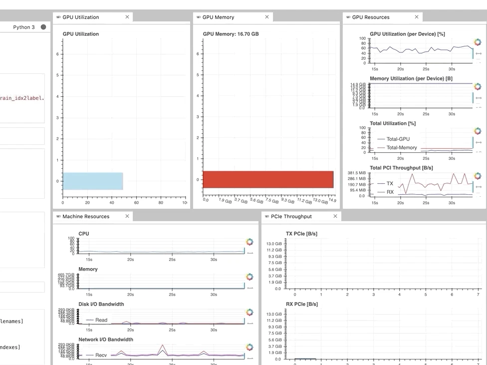Image resolution: width=487 pixels, height=365 pixels.
Task: Click the Python 3 kernel name
Action: point(24,27)
